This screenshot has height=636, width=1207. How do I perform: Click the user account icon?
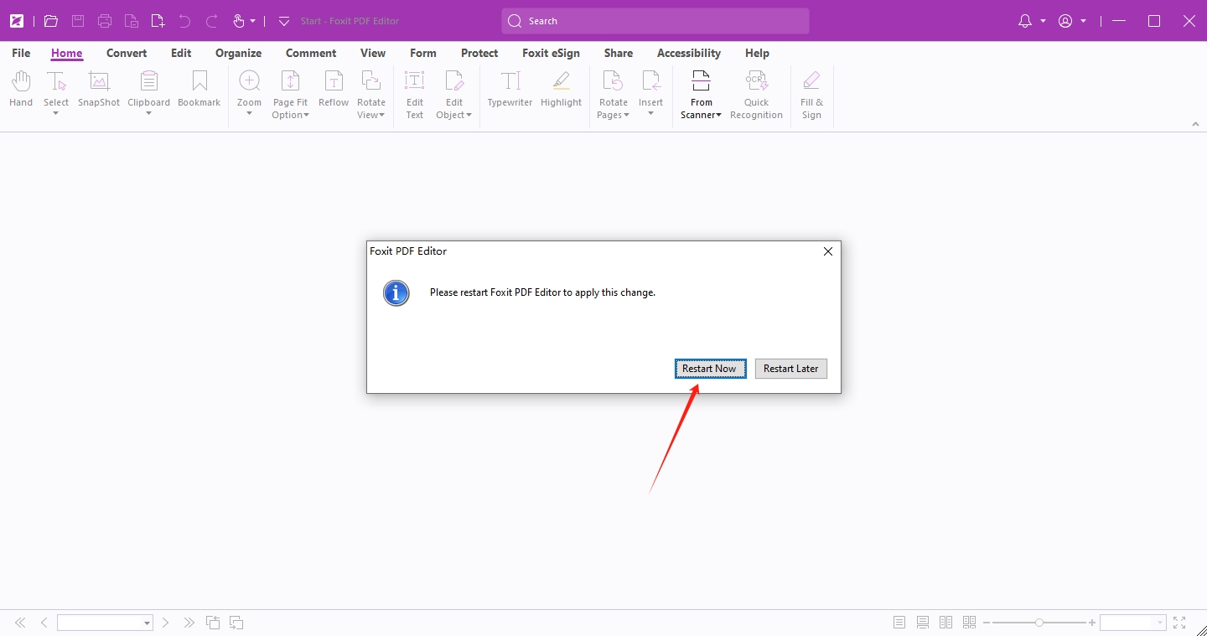pyautogui.click(x=1065, y=21)
